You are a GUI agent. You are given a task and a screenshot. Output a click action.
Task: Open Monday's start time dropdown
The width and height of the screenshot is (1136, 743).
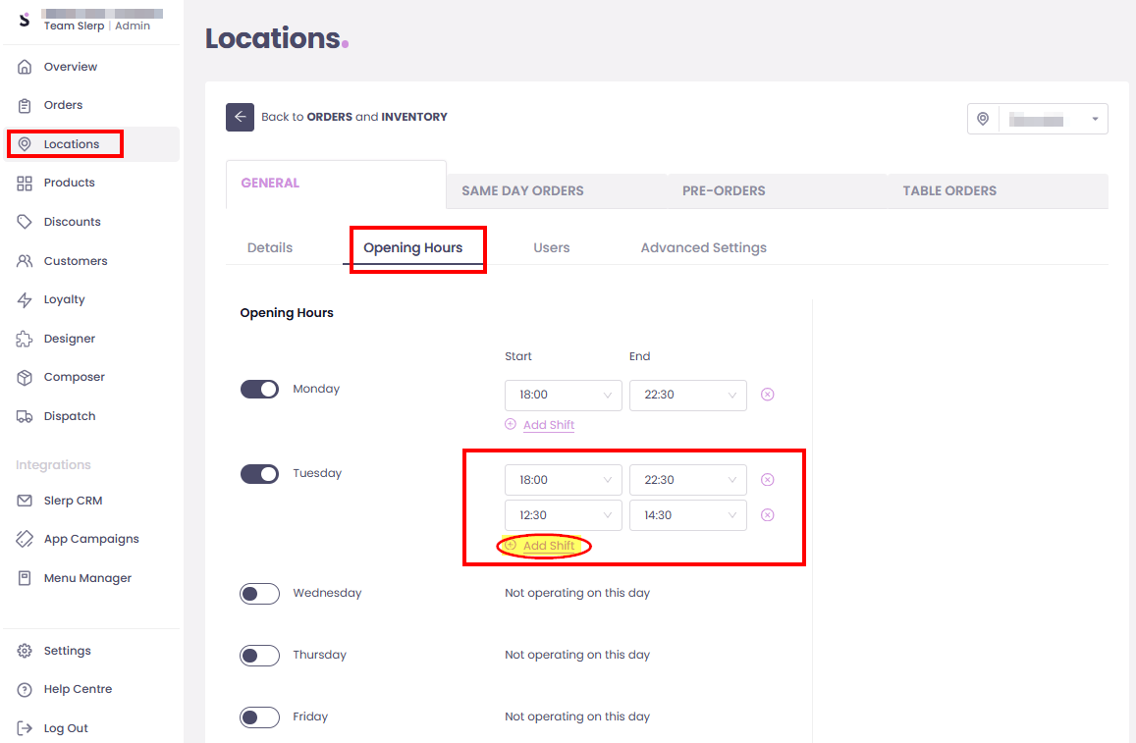(563, 395)
